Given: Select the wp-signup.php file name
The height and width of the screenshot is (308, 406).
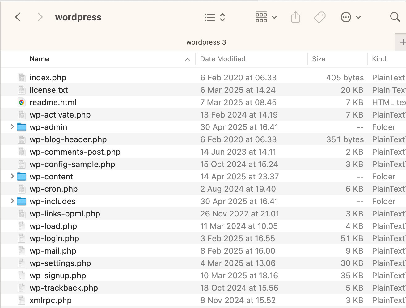Looking at the screenshot, I should 58,276.
